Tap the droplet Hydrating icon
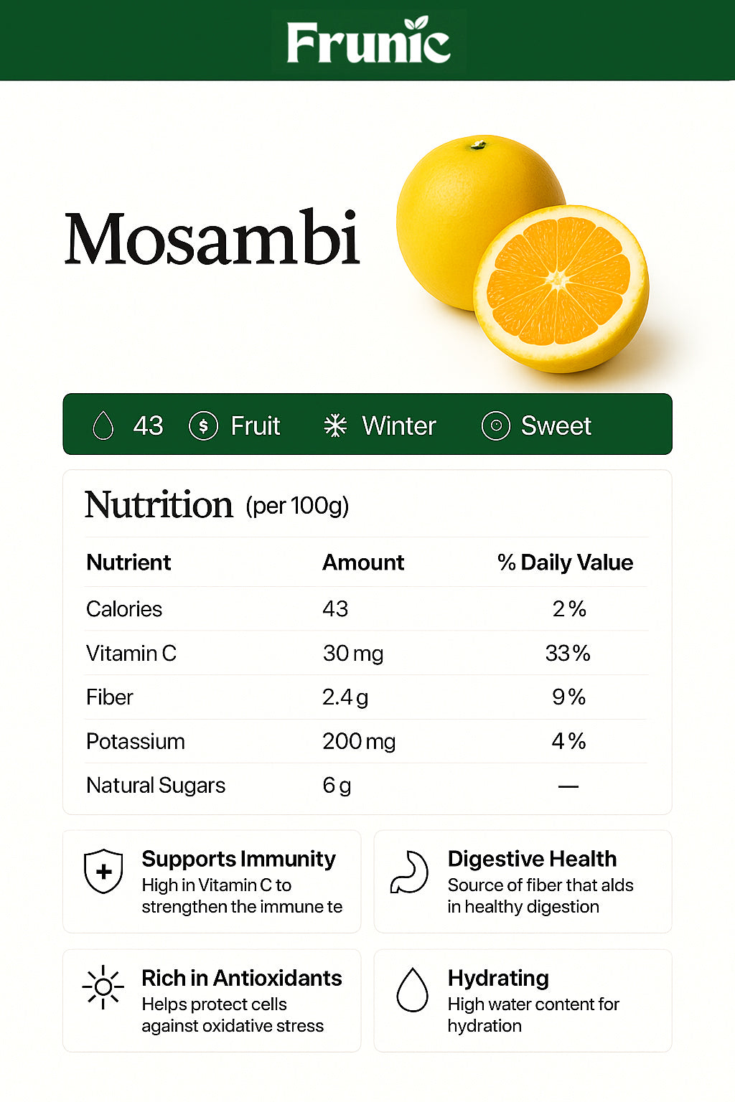Viewport: 735px width, 1102px height. 412,989
